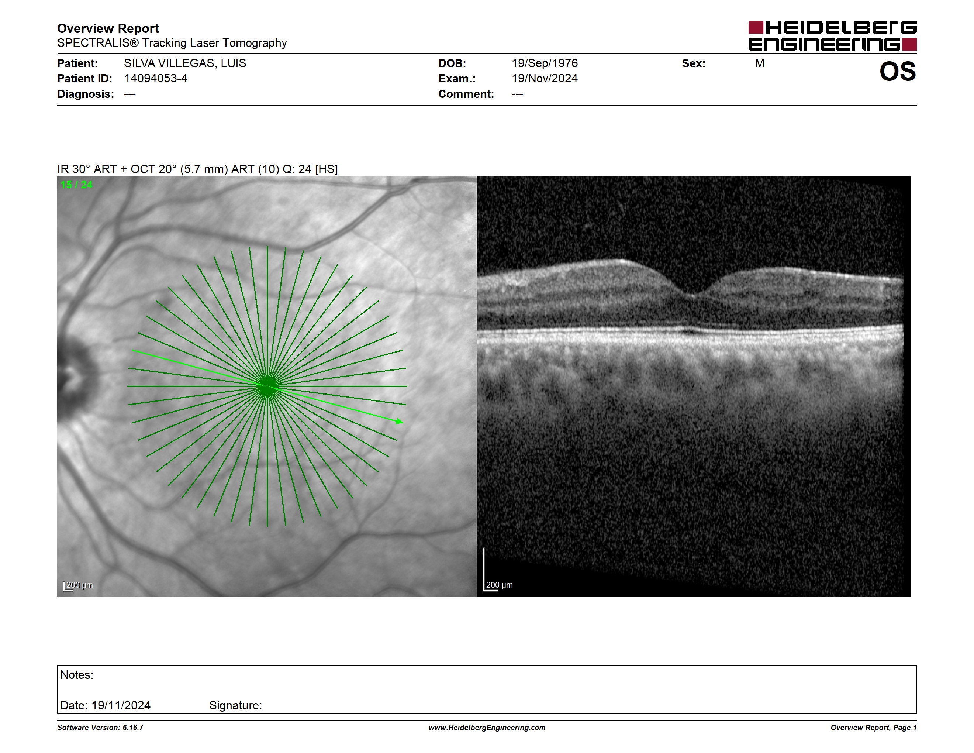The height and width of the screenshot is (753, 974).
Task: Click the Exam date 19/Nov/2024
Action: point(545,79)
